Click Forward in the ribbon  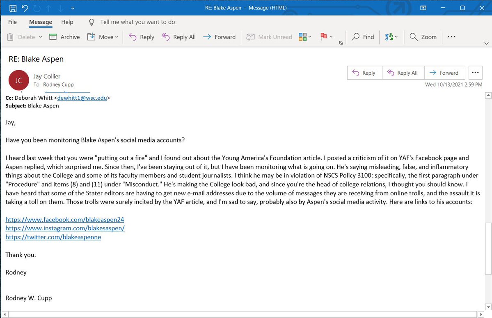220,37
